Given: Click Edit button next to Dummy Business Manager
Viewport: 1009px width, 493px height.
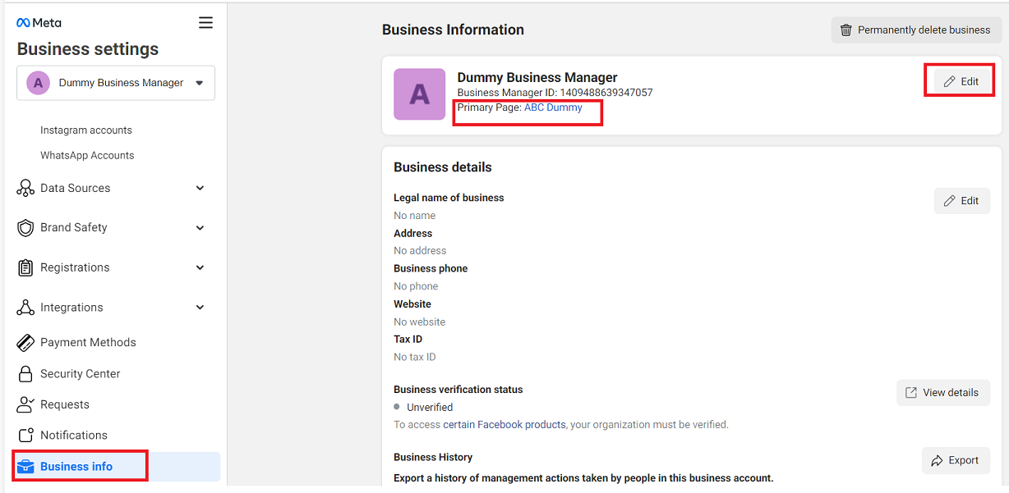Looking at the screenshot, I should (x=961, y=81).
